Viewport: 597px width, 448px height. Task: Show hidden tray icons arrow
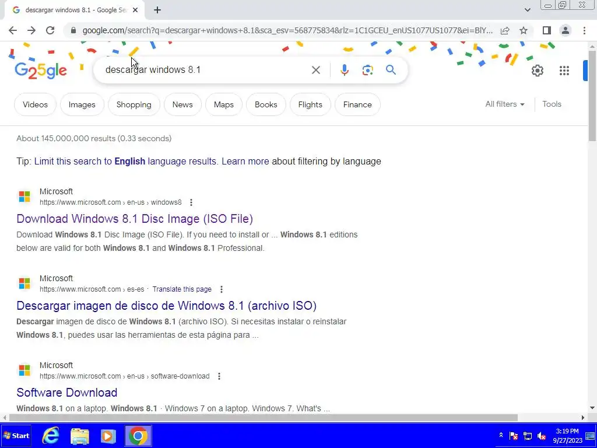click(x=501, y=435)
